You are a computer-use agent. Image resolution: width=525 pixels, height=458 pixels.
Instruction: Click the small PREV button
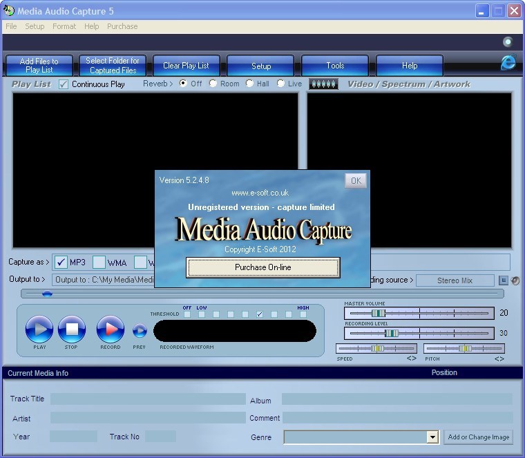[x=140, y=331]
